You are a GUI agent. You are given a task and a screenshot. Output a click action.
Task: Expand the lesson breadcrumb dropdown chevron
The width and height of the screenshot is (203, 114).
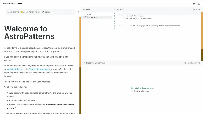[72, 12]
